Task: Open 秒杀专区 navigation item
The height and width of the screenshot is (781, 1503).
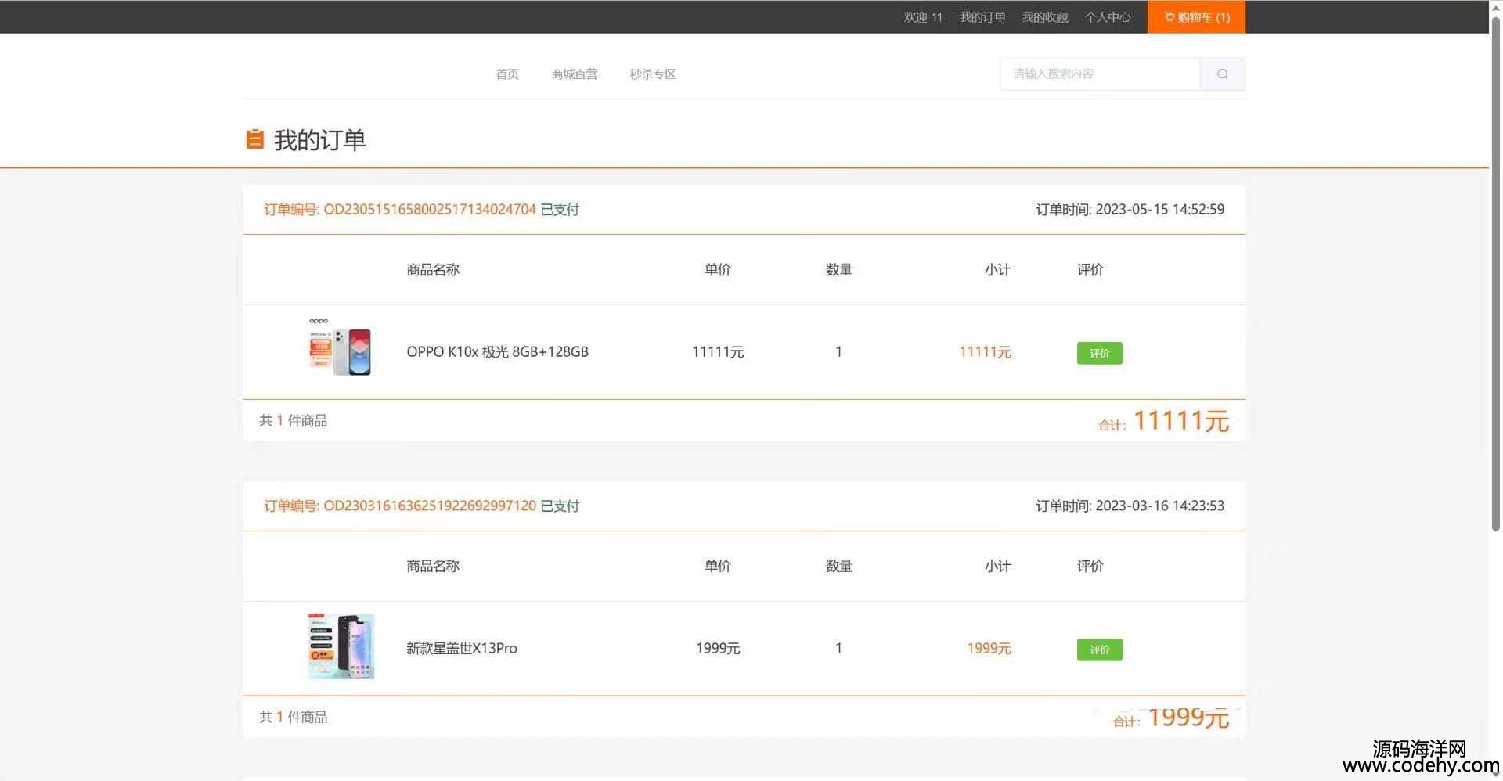Action: [x=653, y=74]
